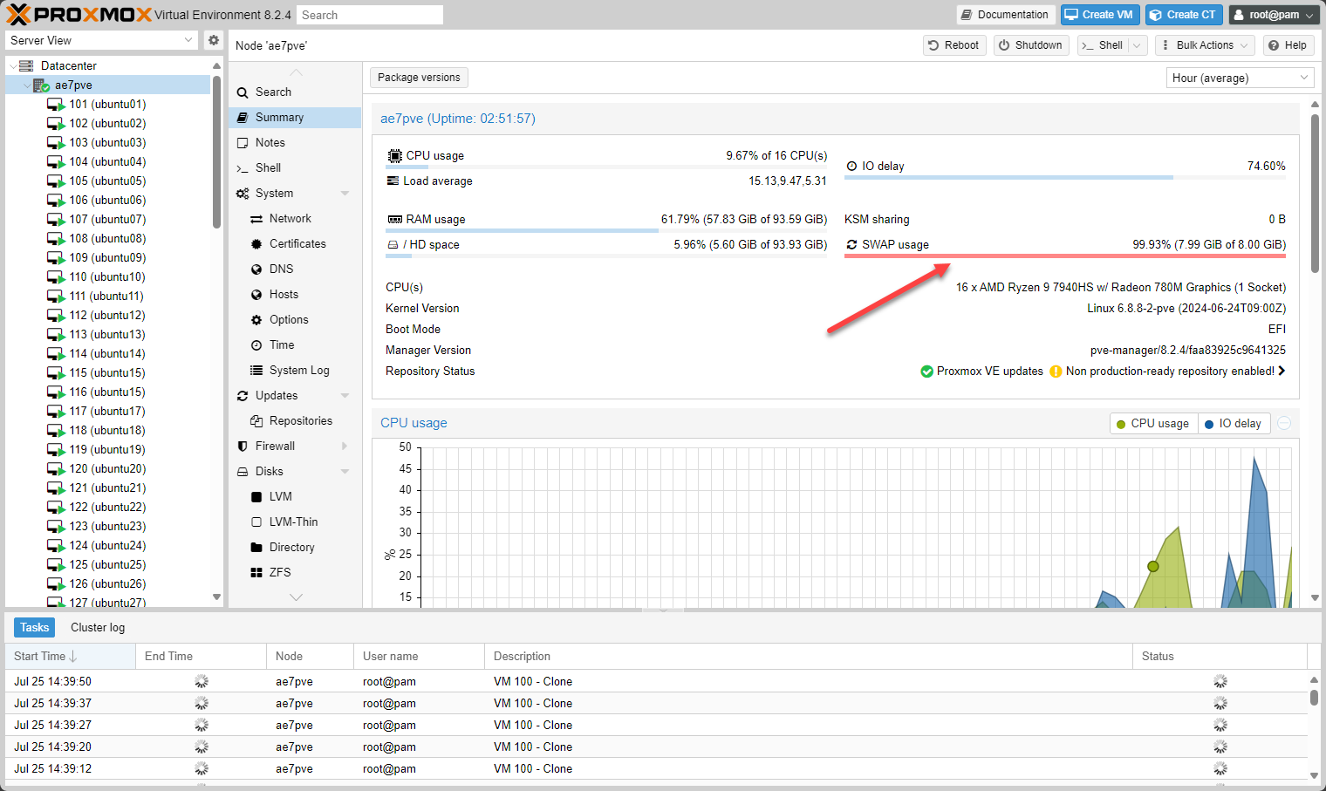1326x791 pixels.
Task: Click the Create VM button
Action: (1100, 15)
